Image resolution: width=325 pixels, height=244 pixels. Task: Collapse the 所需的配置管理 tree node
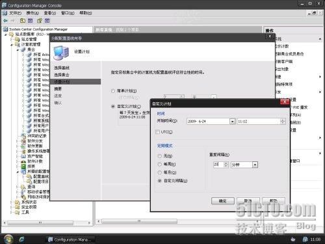point(18,172)
